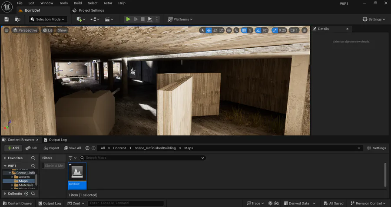Click the Save current level icon

(7, 19)
